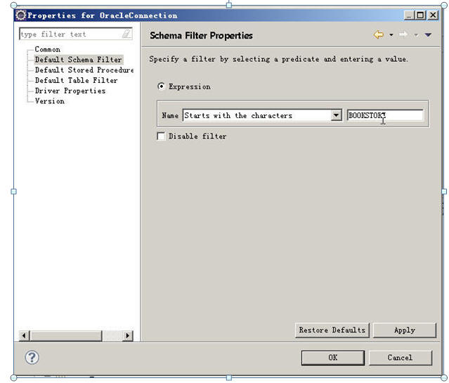Screen dimensions: 449x383
Task: Click the tree scrollbar left arrow
Action: pyautogui.click(x=25, y=335)
